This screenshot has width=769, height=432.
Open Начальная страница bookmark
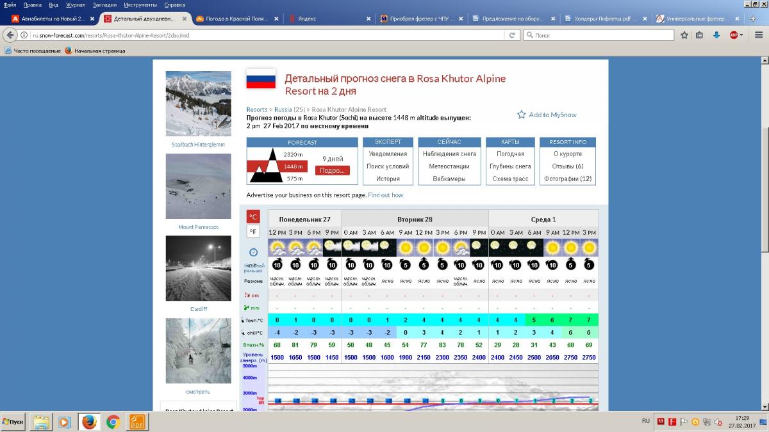tap(94, 51)
